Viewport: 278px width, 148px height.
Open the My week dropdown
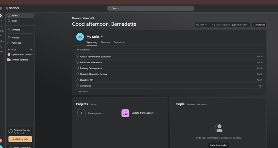point(201,25)
